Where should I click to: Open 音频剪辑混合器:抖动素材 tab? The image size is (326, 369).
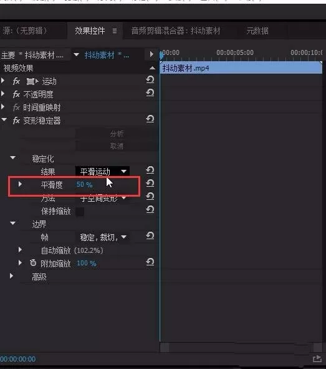coord(176,31)
